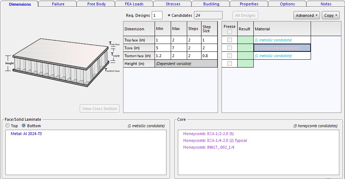Image resolution: width=345 pixels, height=179 pixels.
Task: Open the FEA Loads tab
Action: [134, 4]
